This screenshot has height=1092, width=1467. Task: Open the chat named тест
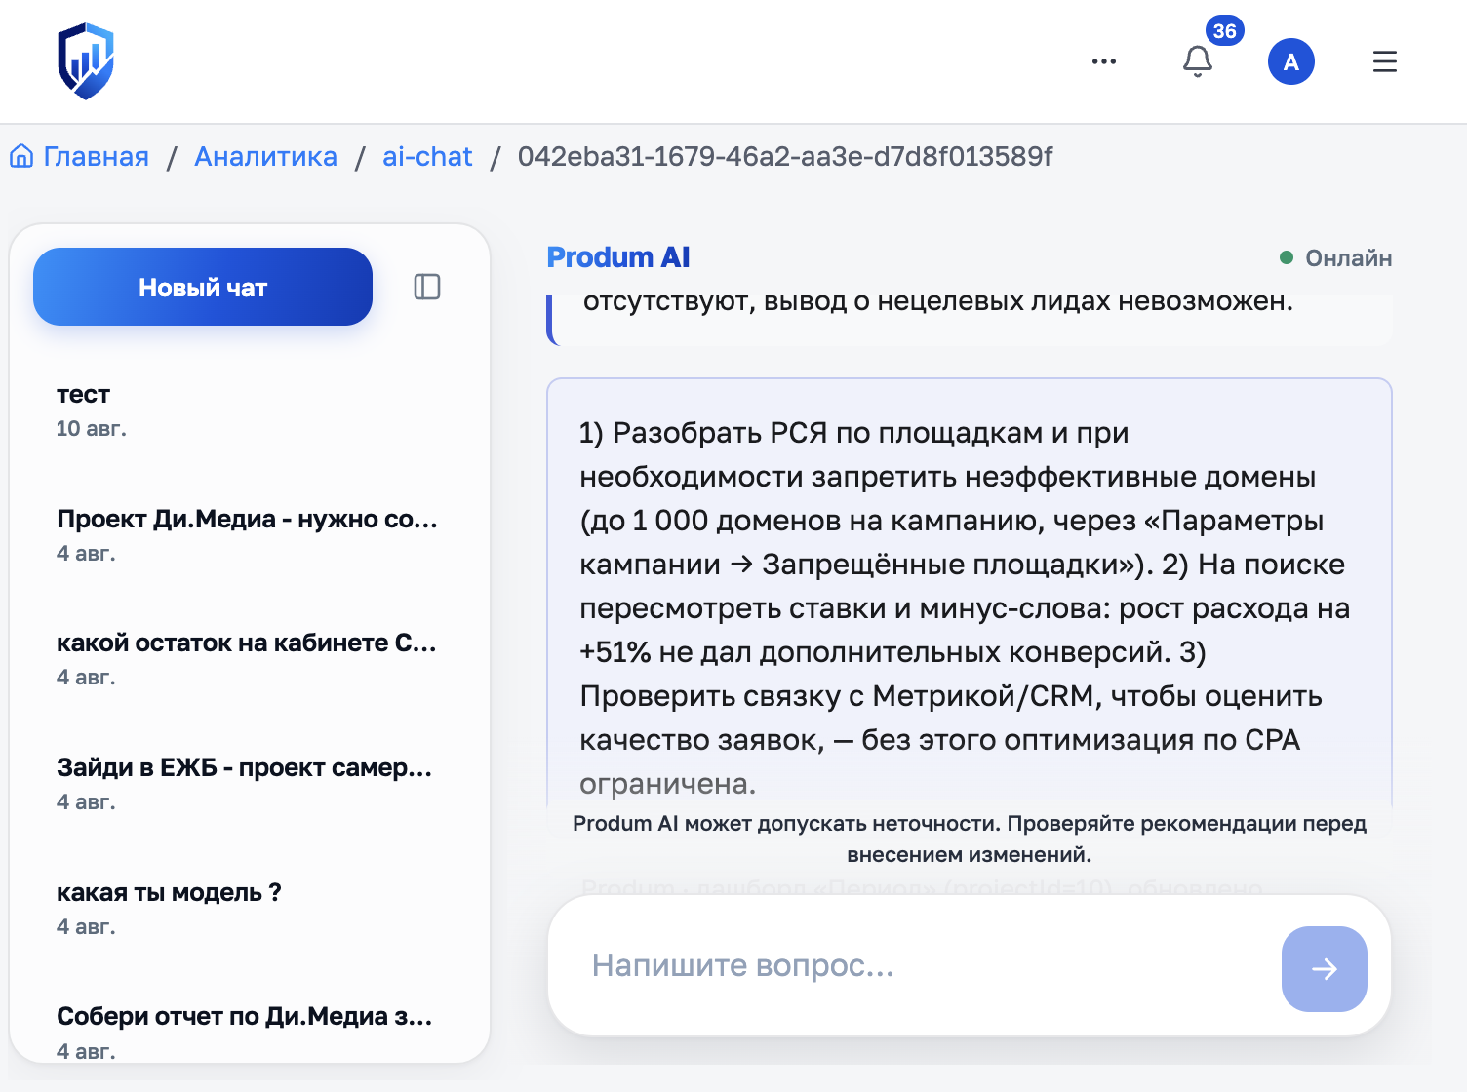click(249, 409)
